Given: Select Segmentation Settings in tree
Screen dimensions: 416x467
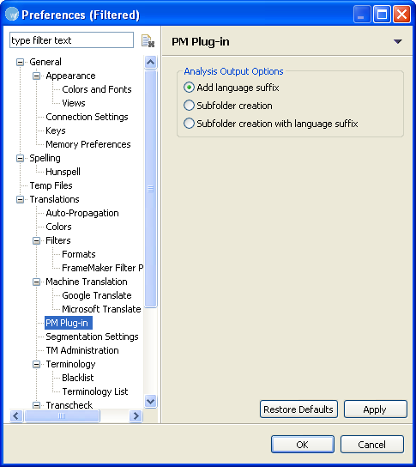Looking at the screenshot, I should (92, 337).
